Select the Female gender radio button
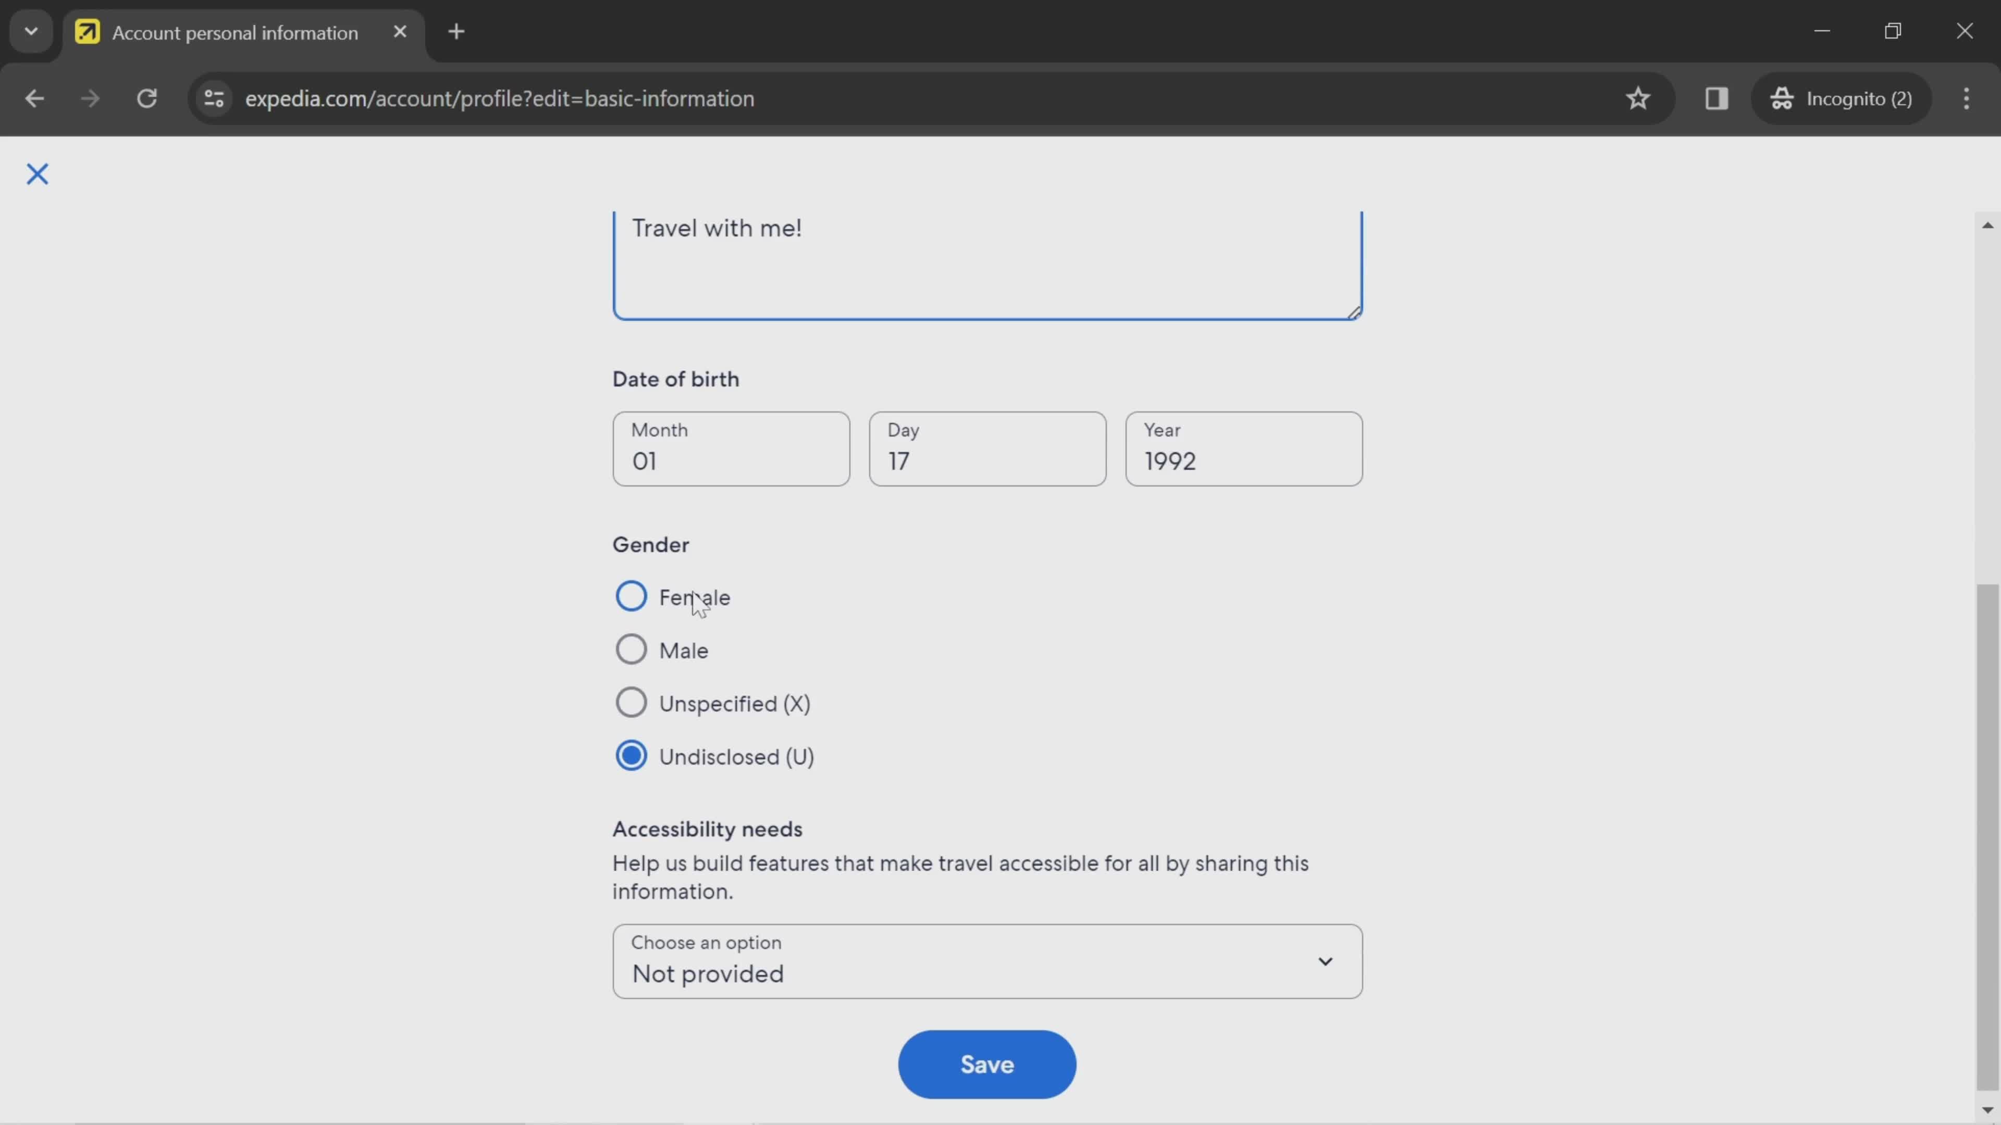This screenshot has height=1125, width=2001. (x=631, y=596)
